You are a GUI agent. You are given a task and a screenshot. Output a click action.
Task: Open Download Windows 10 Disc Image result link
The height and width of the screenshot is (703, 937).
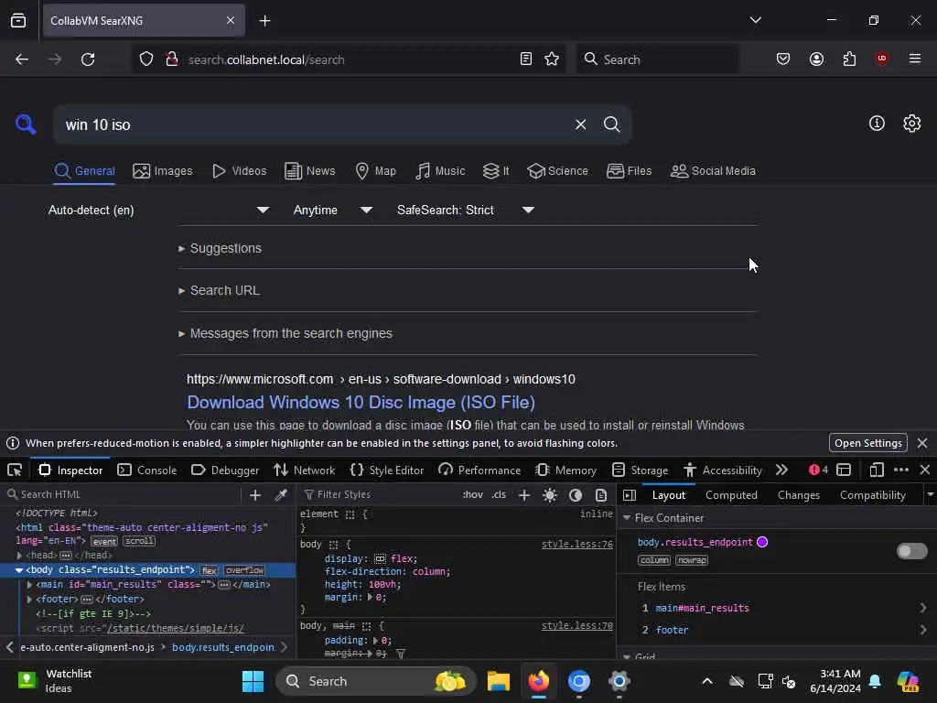pyautogui.click(x=361, y=403)
